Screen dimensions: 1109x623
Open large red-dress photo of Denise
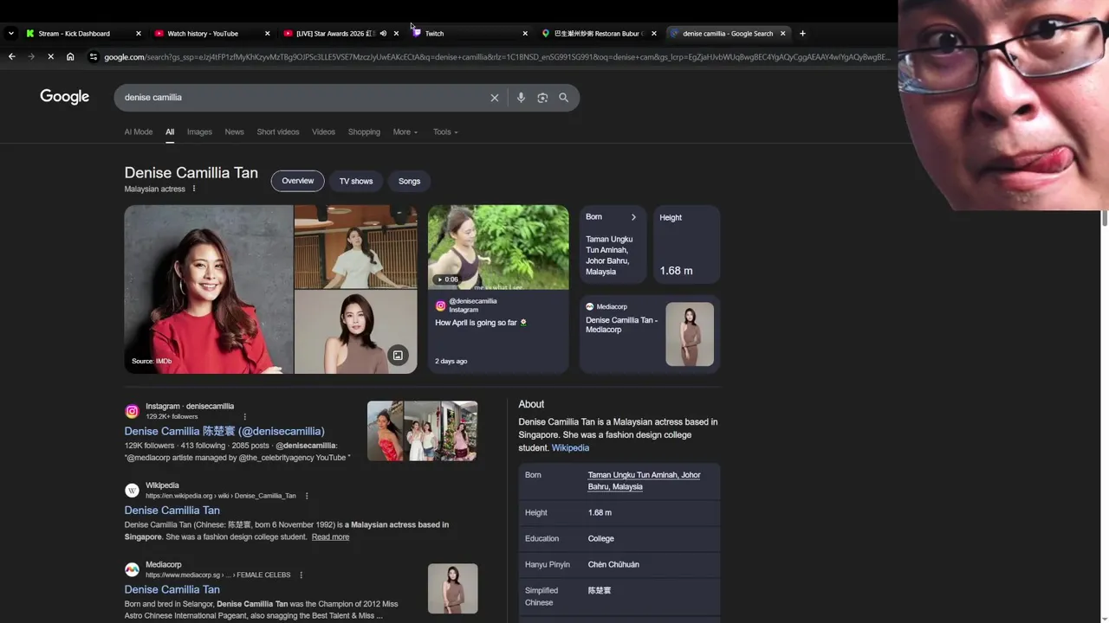click(209, 289)
